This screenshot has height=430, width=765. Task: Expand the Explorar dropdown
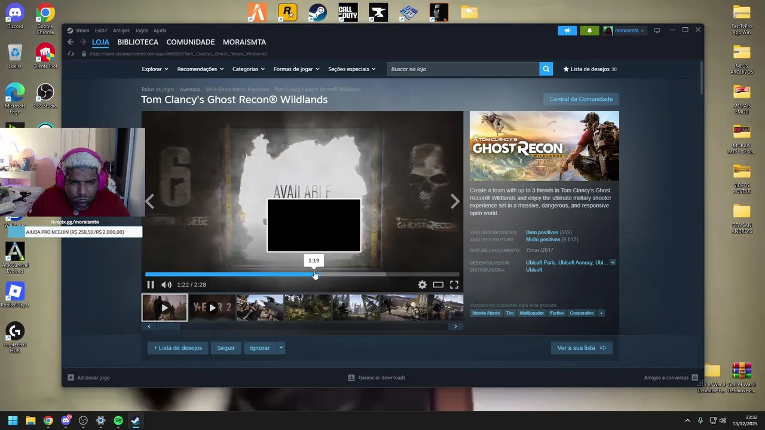click(155, 69)
